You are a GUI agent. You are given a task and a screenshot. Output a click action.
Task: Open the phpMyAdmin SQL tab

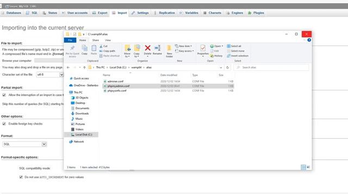[x=32, y=13]
